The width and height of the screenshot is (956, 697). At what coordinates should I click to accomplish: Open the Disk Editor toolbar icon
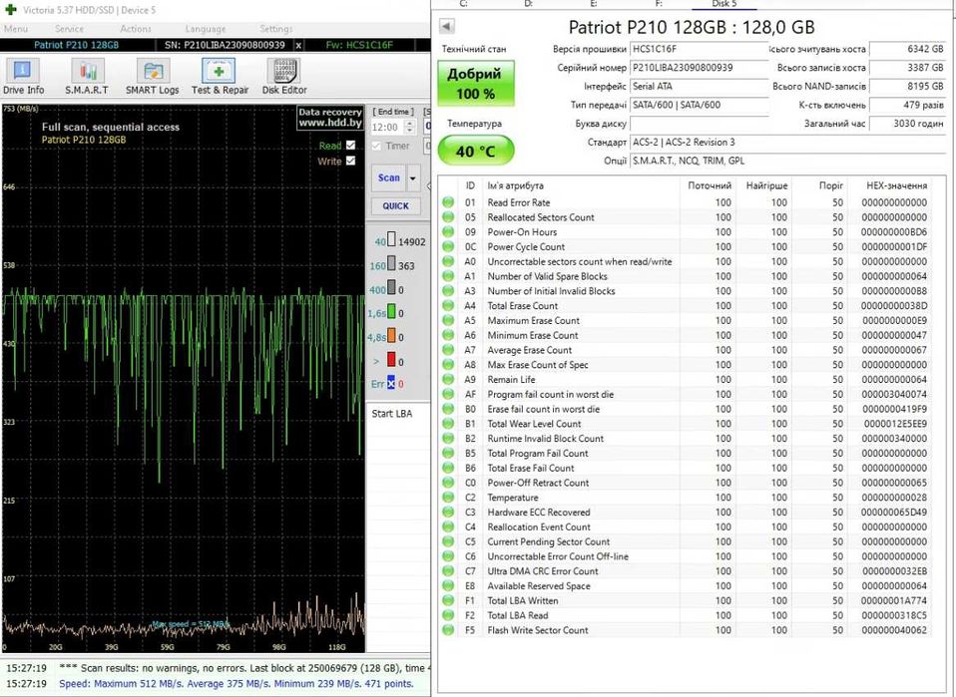[x=284, y=76]
